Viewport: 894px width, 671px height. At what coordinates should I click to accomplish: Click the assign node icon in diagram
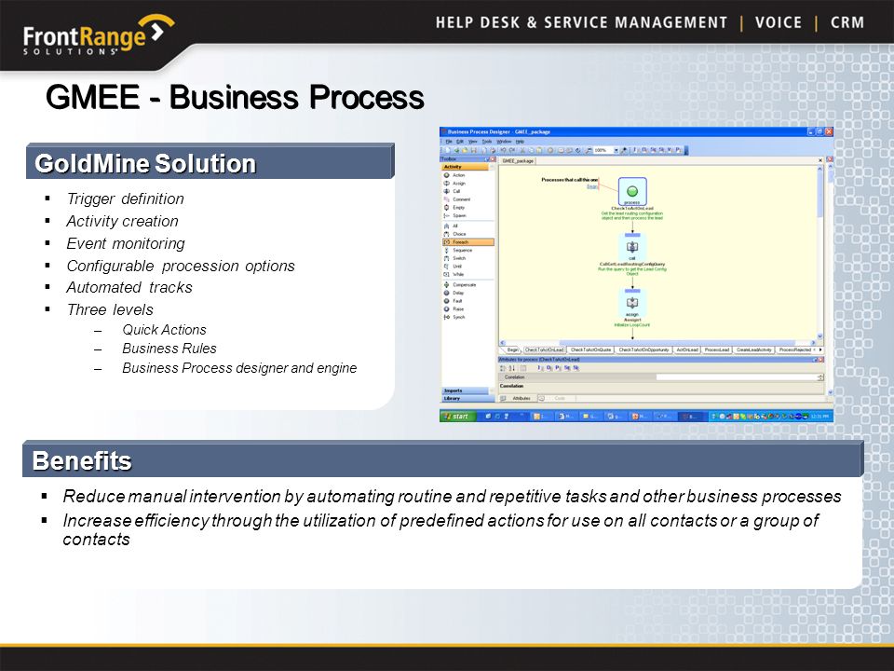coord(631,302)
